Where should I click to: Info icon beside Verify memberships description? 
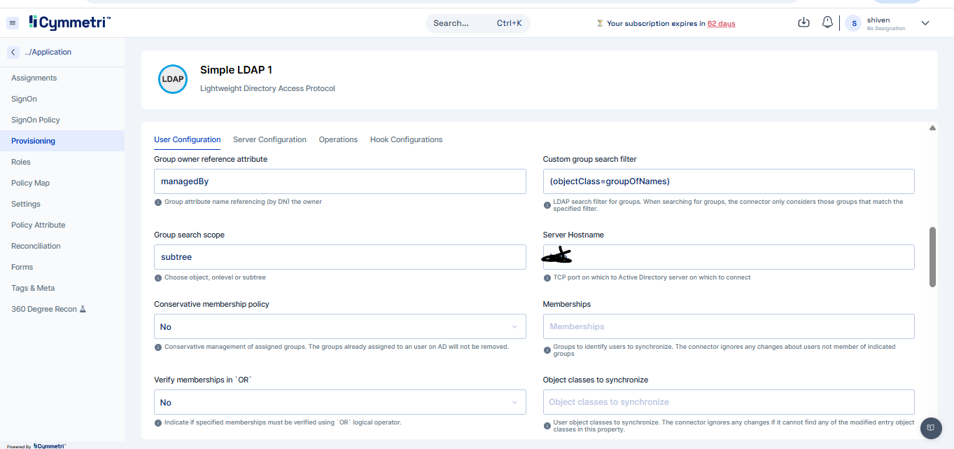(x=157, y=422)
